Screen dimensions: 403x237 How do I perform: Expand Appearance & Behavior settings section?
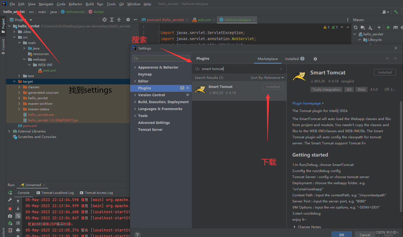click(135, 67)
